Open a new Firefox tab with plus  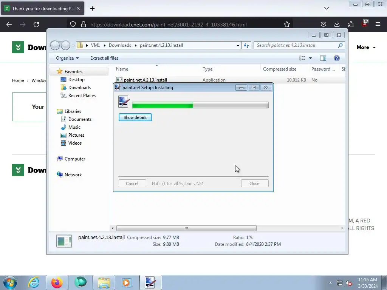click(x=92, y=9)
